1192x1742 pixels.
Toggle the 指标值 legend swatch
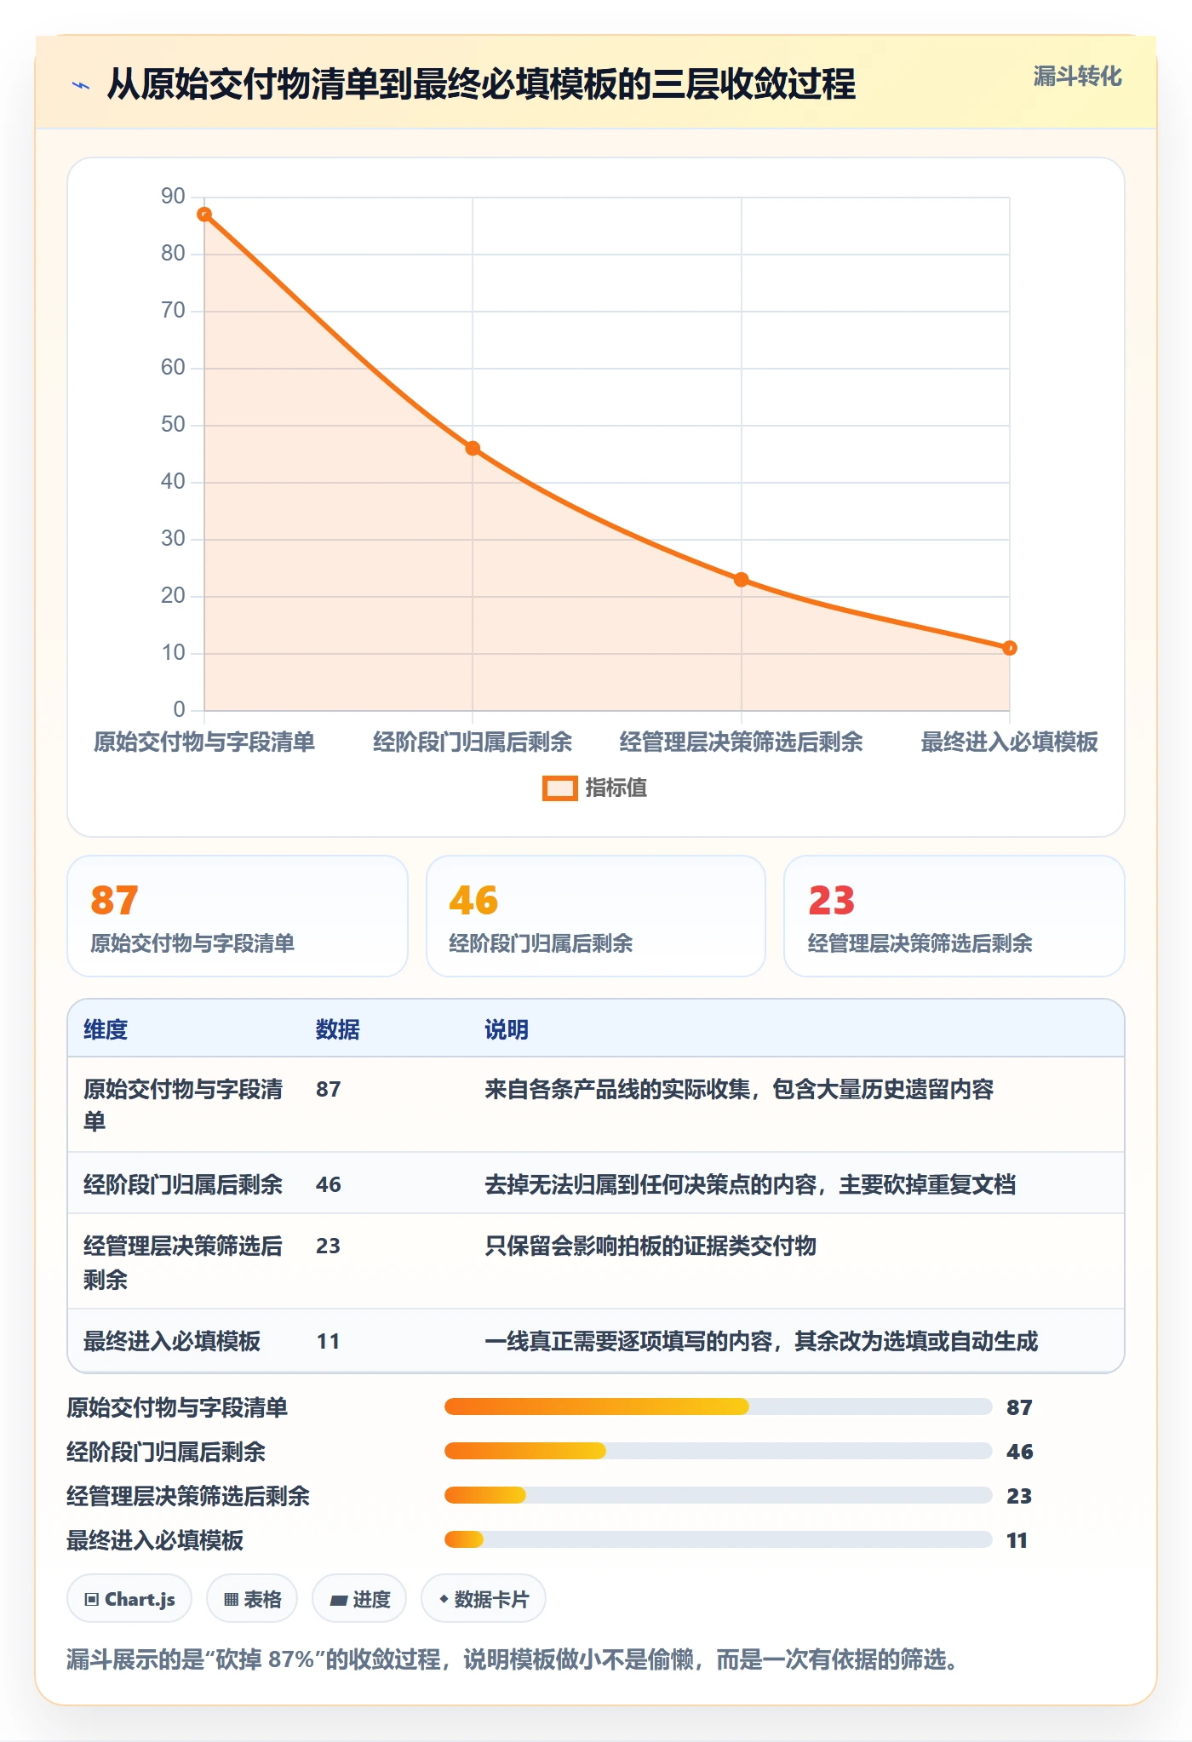(x=559, y=788)
